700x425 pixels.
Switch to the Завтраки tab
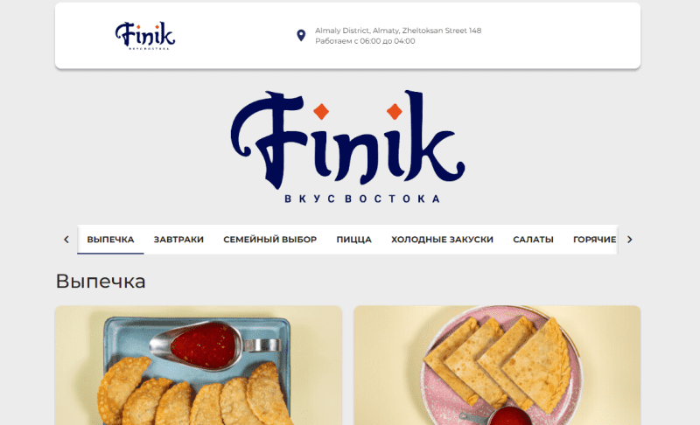pos(178,240)
